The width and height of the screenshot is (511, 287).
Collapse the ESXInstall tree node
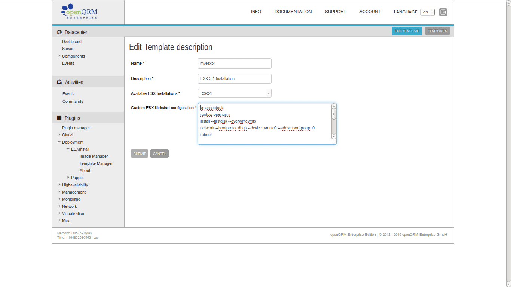click(x=68, y=149)
